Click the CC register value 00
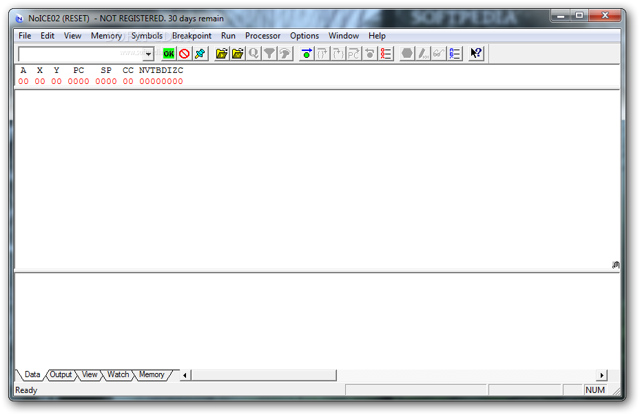 128,81
